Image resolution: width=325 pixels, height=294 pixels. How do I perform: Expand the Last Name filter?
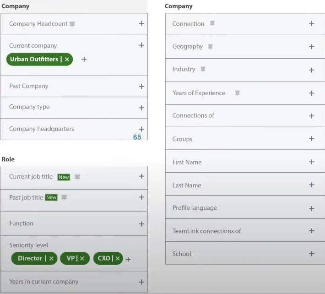click(x=312, y=185)
